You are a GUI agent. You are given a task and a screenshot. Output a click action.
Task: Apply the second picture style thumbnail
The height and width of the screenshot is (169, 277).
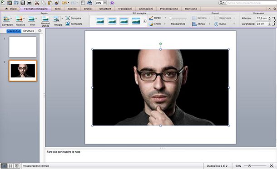[112, 21]
